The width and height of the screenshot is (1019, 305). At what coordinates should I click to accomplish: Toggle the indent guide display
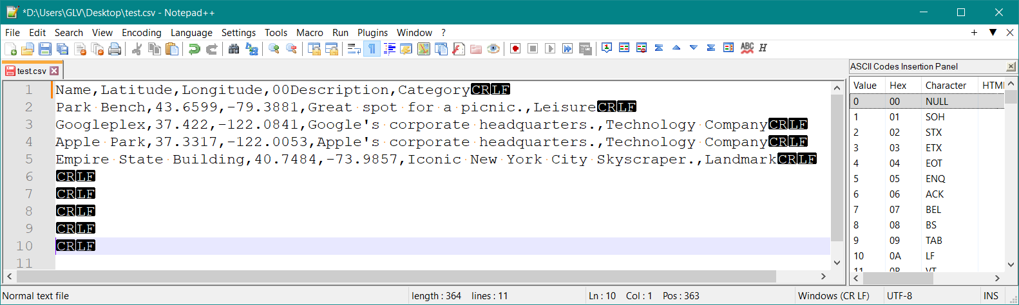click(390, 49)
